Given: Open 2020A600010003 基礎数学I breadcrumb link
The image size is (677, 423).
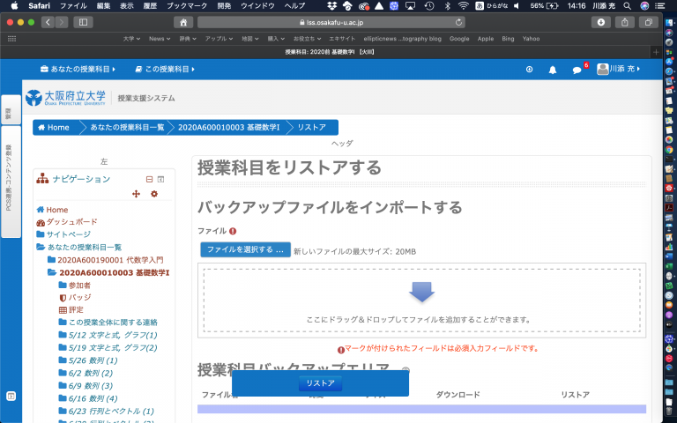Looking at the screenshot, I should (x=229, y=127).
